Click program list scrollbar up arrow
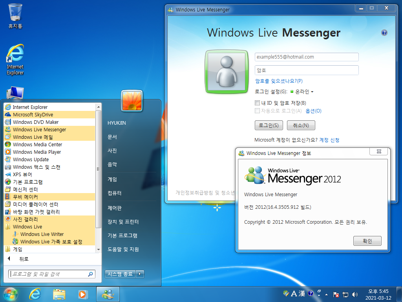Viewport: 402px width, 302px height. click(99, 107)
